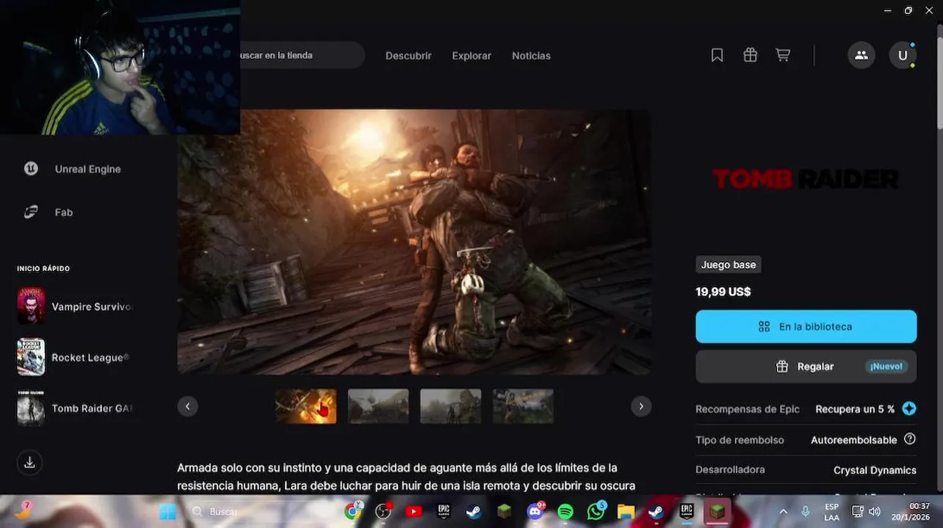Show the previous screenshot with left arrow
The width and height of the screenshot is (943, 528).
(187, 406)
